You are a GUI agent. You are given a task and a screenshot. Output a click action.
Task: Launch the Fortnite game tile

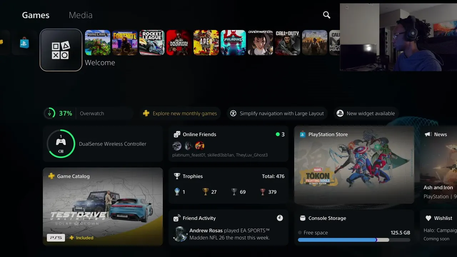pyautogui.click(x=125, y=42)
